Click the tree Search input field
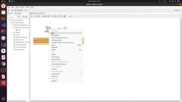Screen dimensions: 182x102 point(13,17)
